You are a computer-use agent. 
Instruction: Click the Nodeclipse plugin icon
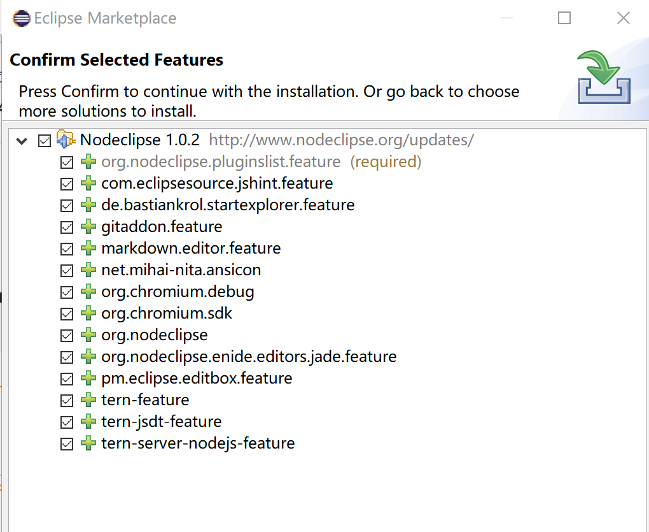66,140
